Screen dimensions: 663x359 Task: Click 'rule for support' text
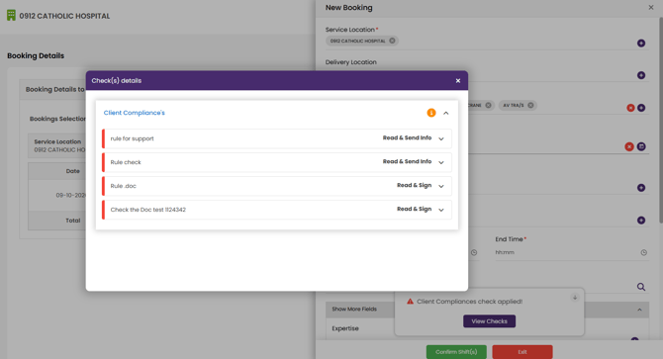(x=132, y=138)
